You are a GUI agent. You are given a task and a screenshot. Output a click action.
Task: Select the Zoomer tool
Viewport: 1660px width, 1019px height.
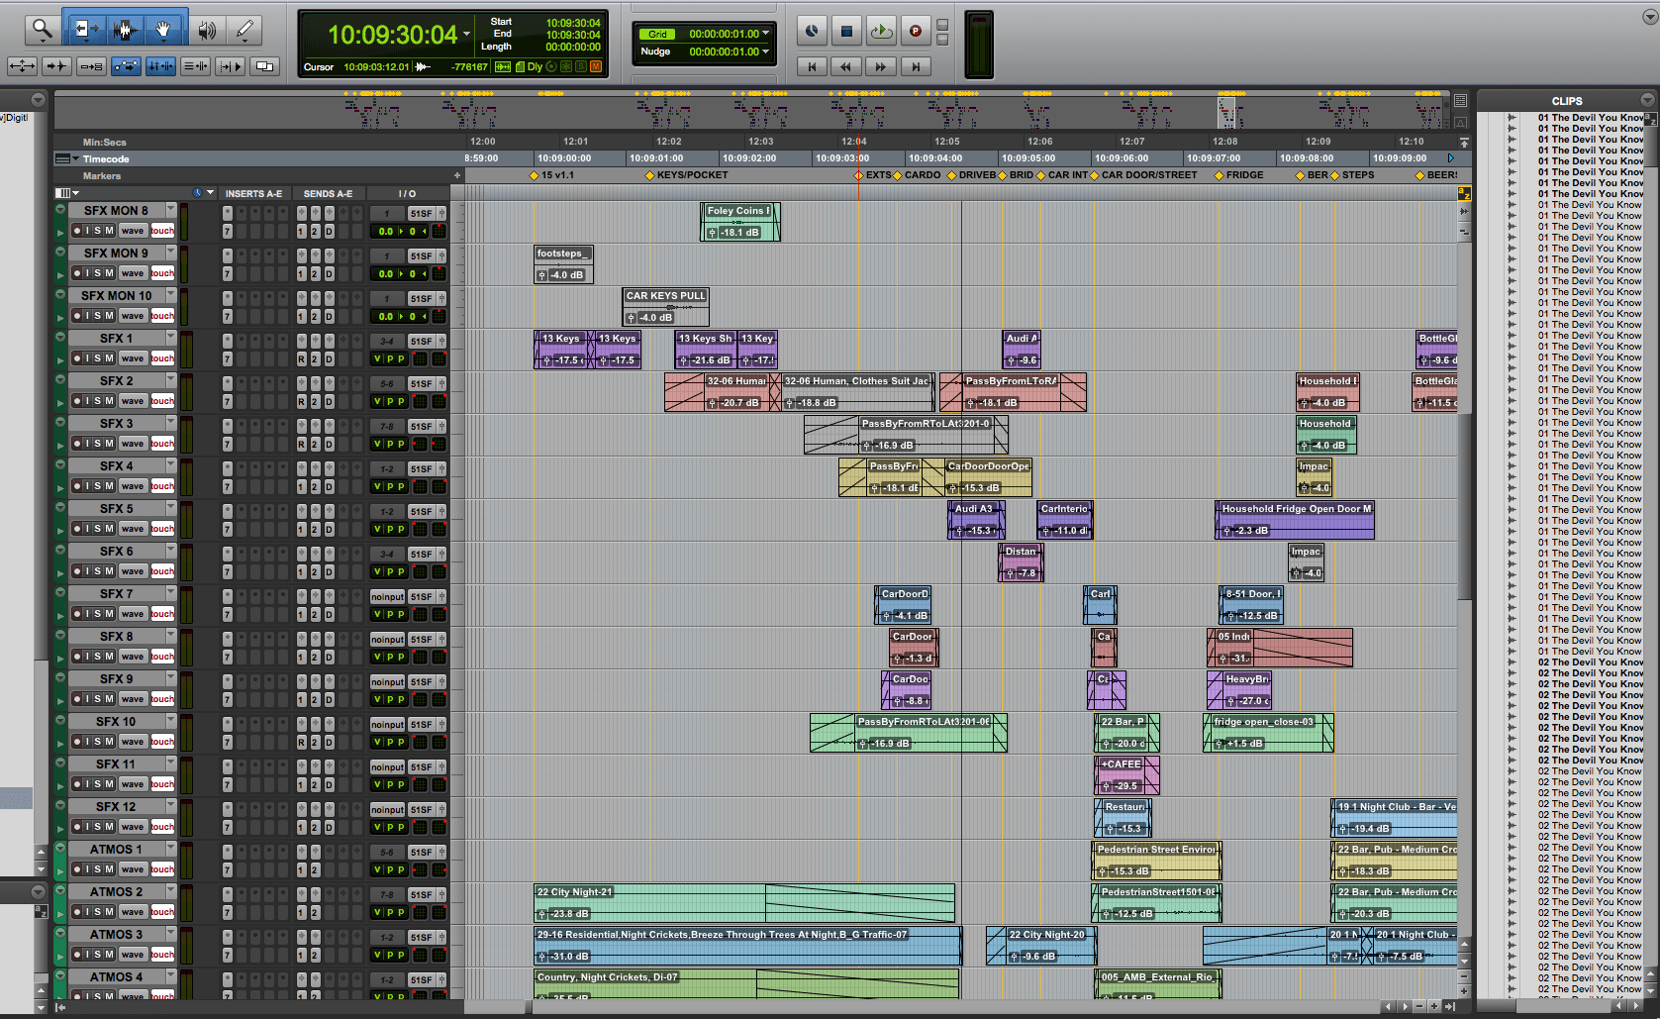coord(42,30)
